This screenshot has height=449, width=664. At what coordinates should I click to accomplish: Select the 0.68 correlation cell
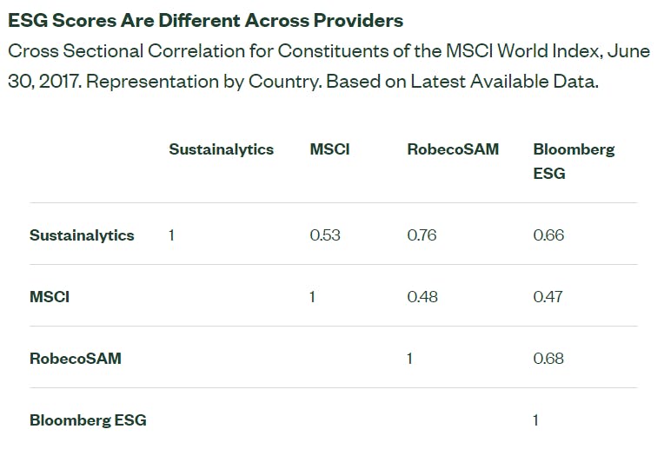tap(548, 358)
